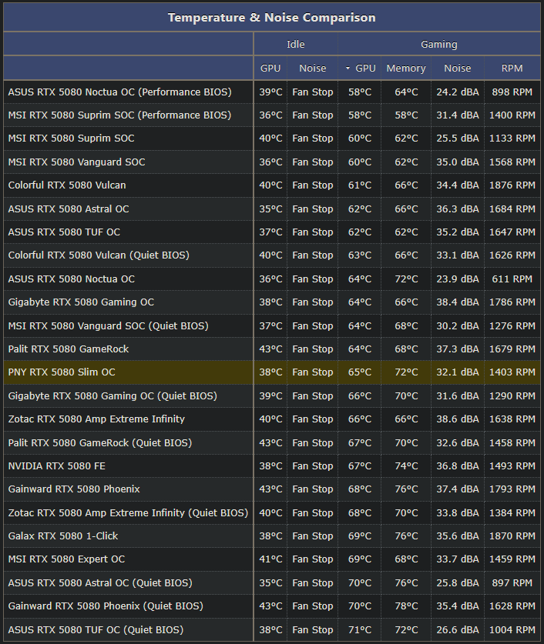Screen dimensions: 544x644
Task: Click the 31.4 dBA noise value
Action: [x=457, y=115]
